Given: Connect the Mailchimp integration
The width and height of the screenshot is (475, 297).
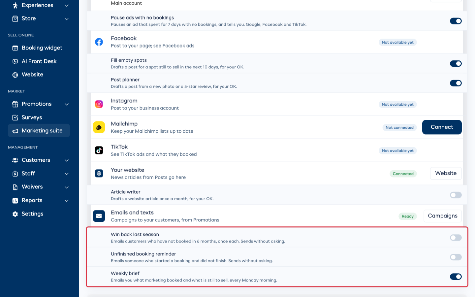Looking at the screenshot, I should 442,127.
